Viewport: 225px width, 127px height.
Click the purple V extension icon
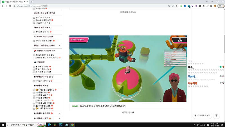pos(192,6)
